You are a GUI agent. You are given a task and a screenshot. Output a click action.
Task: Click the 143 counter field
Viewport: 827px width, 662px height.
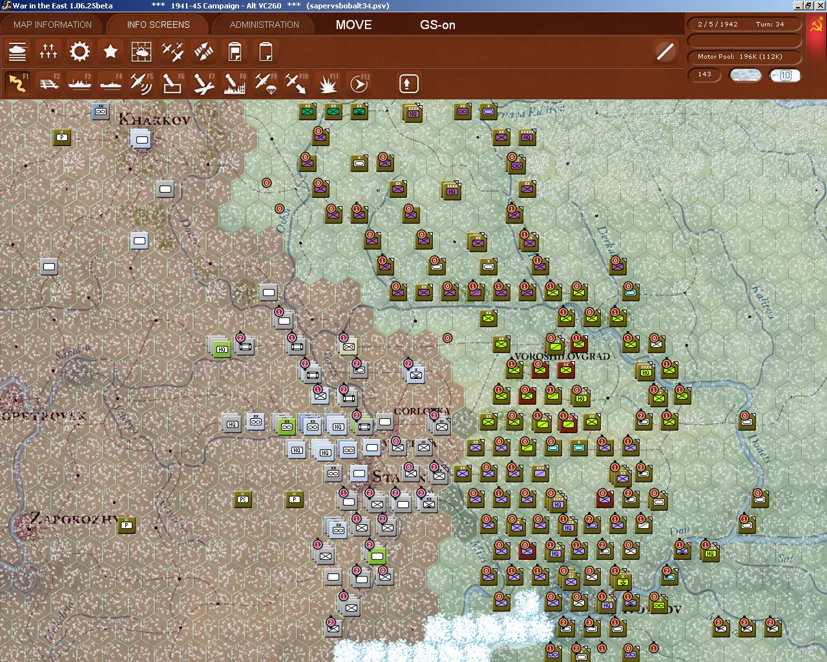click(x=705, y=75)
